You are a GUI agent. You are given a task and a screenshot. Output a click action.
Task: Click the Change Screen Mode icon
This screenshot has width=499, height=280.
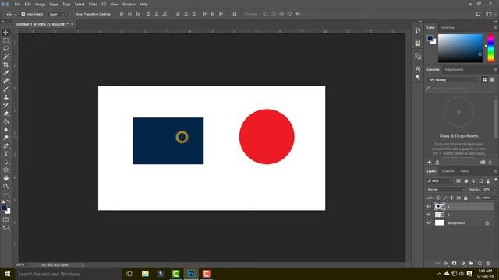click(x=5, y=228)
